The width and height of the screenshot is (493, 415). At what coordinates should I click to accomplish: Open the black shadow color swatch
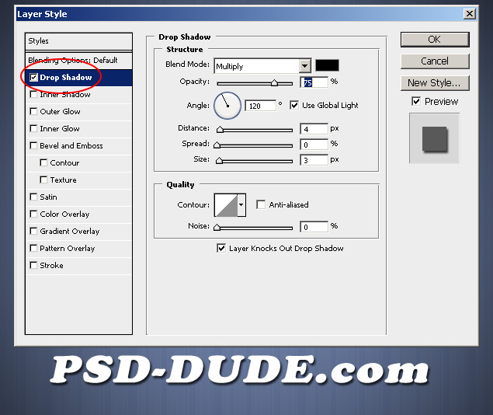tap(327, 65)
